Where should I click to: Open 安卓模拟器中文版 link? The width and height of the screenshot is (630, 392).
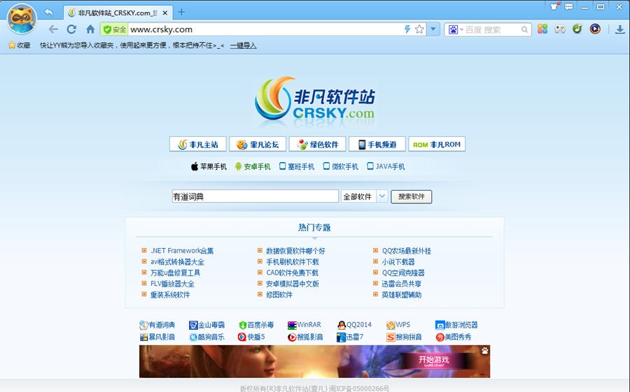[x=293, y=284]
